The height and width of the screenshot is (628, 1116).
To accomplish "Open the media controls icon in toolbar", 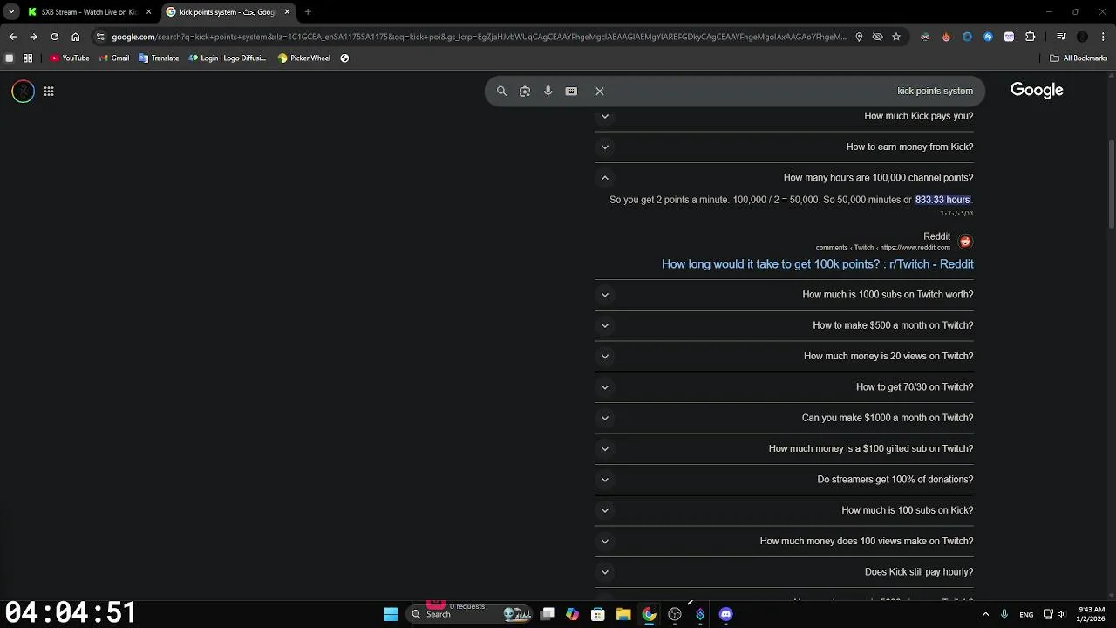I will [x=1061, y=37].
